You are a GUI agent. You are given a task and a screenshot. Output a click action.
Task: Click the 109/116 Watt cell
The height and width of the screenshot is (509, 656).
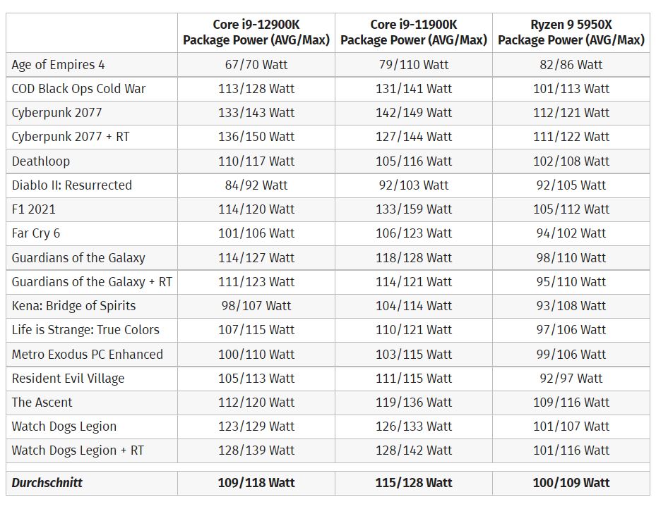(x=571, y=403)
